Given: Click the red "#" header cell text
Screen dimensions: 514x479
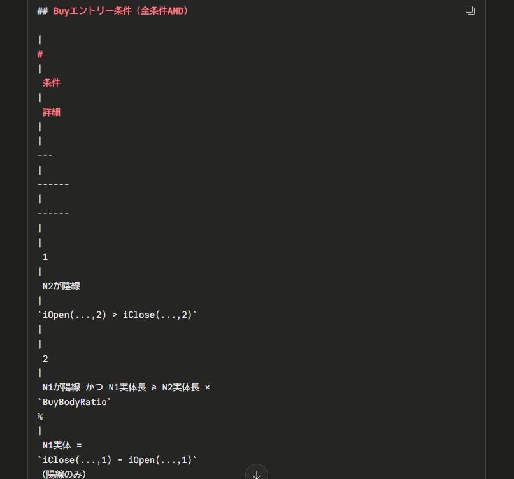Looking at the screenshot, I should point(40,54).
